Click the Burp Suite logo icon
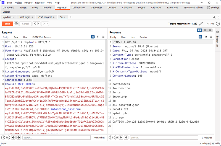This screenshot has height=146, width=221. coord(3,2)
